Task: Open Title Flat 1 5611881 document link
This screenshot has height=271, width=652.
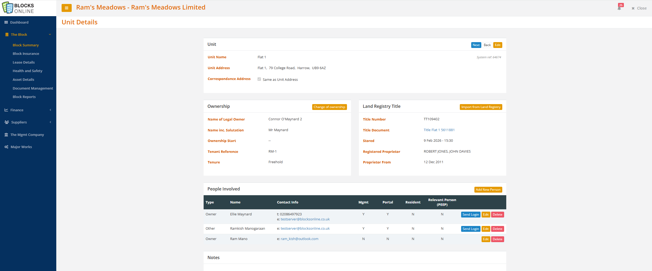Action: pyautogui.click(x=439, y=130)
